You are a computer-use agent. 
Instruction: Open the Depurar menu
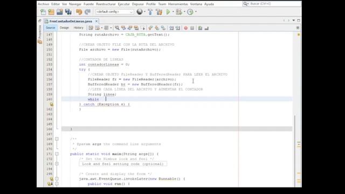[x=138, y=4]
